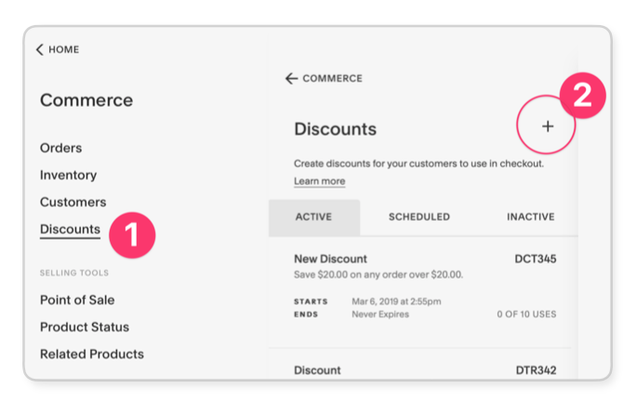Screen dimensions: 636x401
Task: Select Discounts in the sidebar
Action: coord(70,229)
